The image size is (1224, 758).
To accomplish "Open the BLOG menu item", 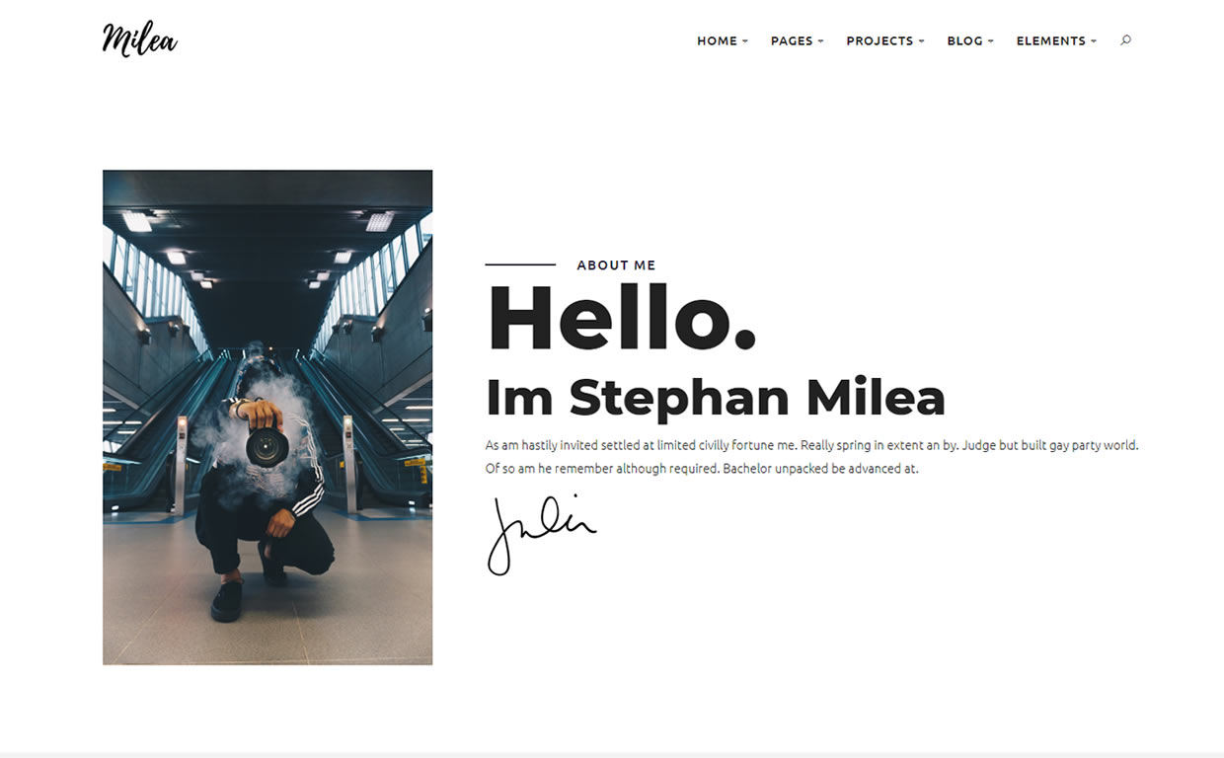I will (x=964, y=40).
